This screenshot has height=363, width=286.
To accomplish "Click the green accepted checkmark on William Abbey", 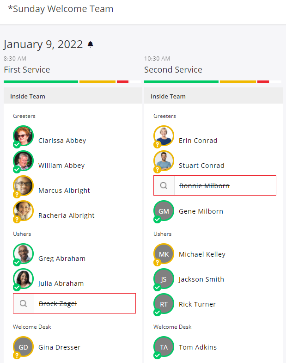I will pyautogui.click(x=17, y=170).
